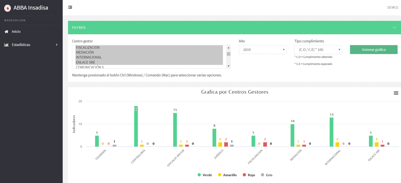Click the red FISCALIZACION bar with 2
Image resolution: width=401 pixels, height=183 pixels.
coord(265,144)
